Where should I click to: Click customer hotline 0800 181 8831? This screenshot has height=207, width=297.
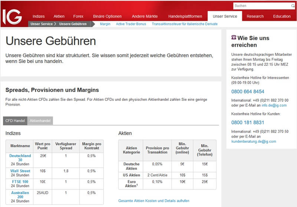click(248, 123)
